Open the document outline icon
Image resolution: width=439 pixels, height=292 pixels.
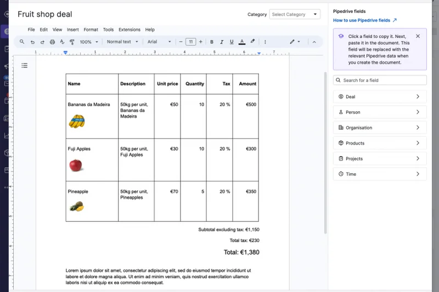click(25, 66)
